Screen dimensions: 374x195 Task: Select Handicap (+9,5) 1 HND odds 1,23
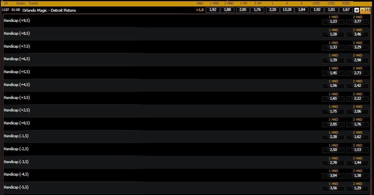click(333, 21)
